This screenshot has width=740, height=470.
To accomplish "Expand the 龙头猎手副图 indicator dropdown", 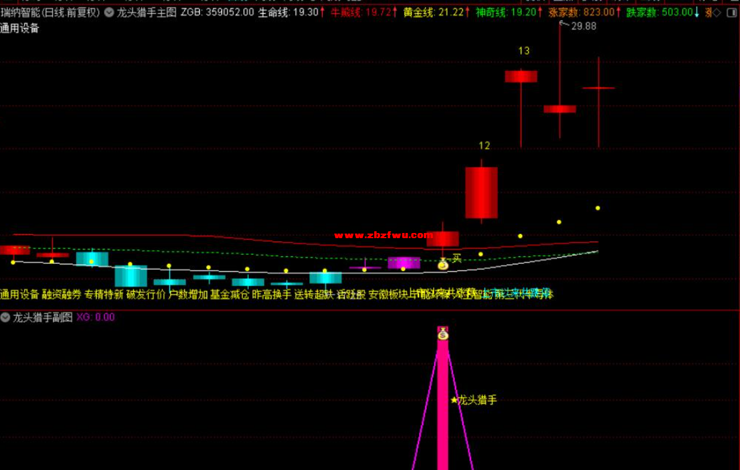I will 6,318.
